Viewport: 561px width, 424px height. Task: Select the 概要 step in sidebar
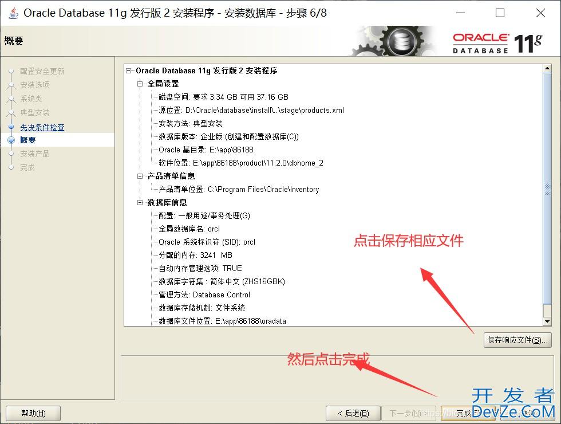28,140
